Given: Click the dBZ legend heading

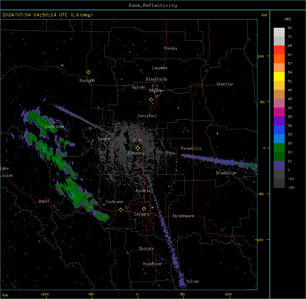Looking at the screenshot, I should pos(288,19).
